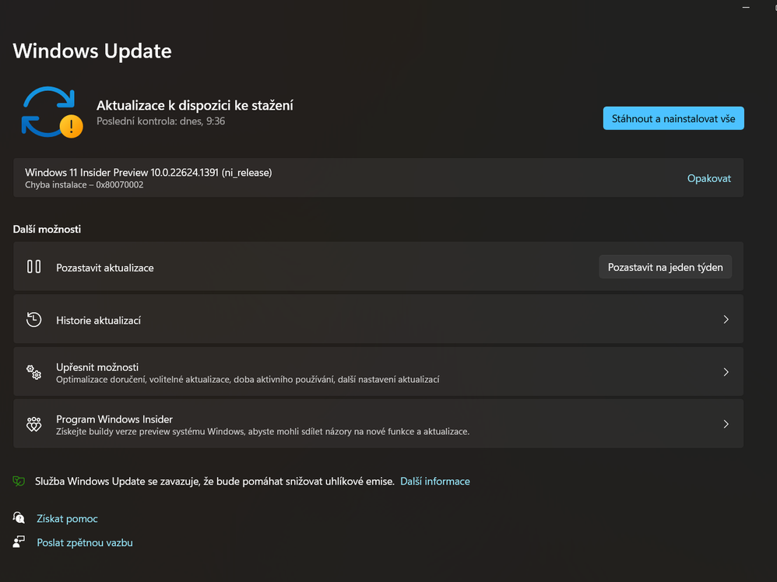Open Poslat zpětnou vazbu link
The width and height of the screenshot is (777, 582).
click(85, 542)
